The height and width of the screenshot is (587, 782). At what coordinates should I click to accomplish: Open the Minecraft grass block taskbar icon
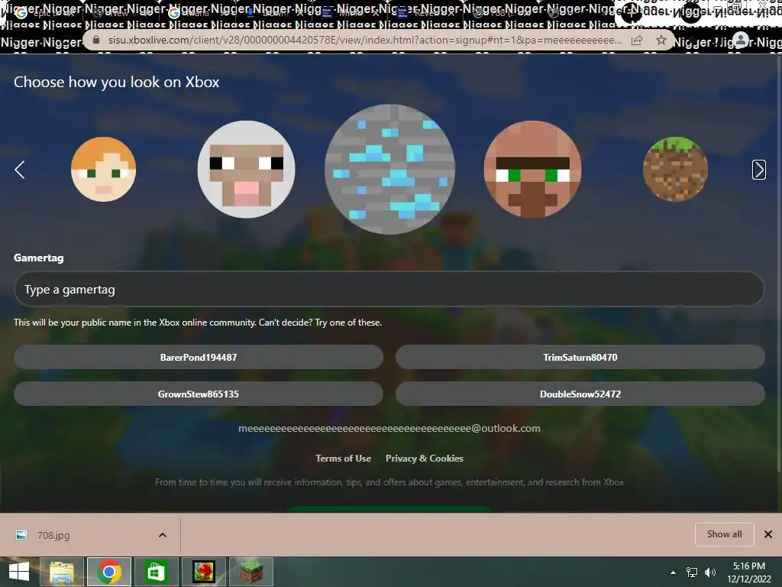(x=250, y=572)
